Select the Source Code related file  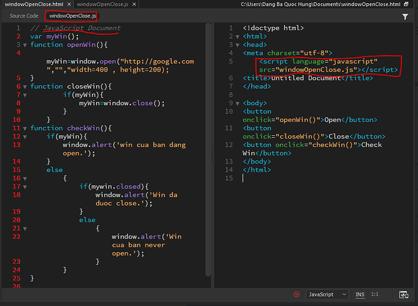[x=24, y=16]
